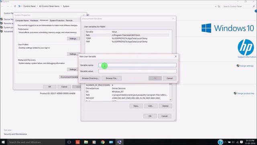Open Action Center notifications icon
Viewport: 257px width, 145px height.
tap(241, 142)
